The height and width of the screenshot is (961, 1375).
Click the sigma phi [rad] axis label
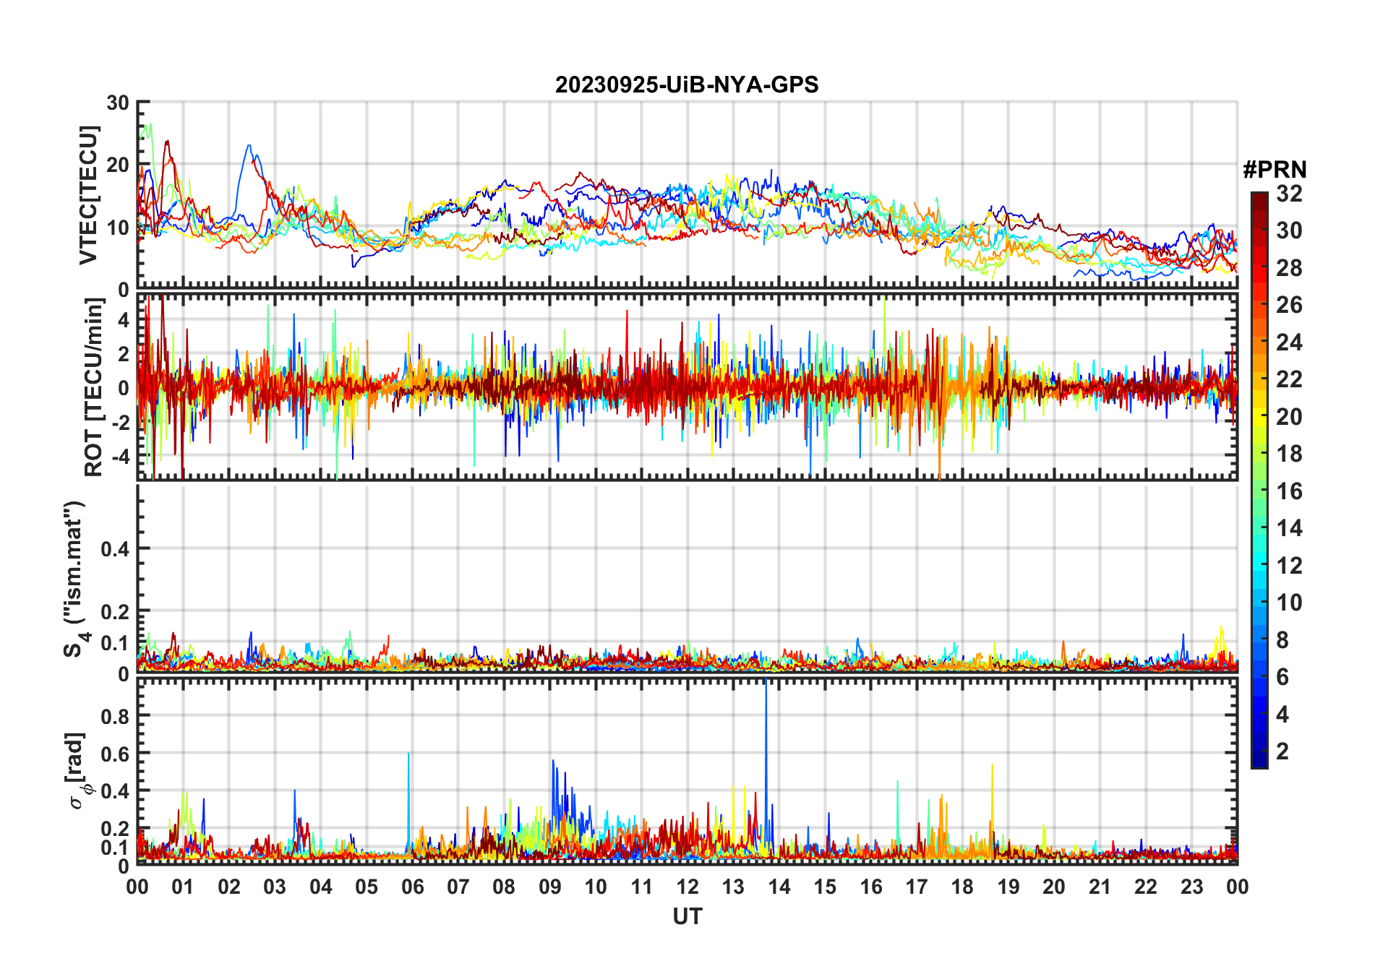pyautogui.click(x=78, y=771)
